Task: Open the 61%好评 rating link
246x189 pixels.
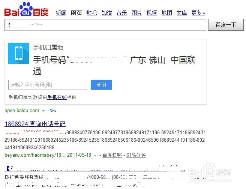Action: click(136, 155)
